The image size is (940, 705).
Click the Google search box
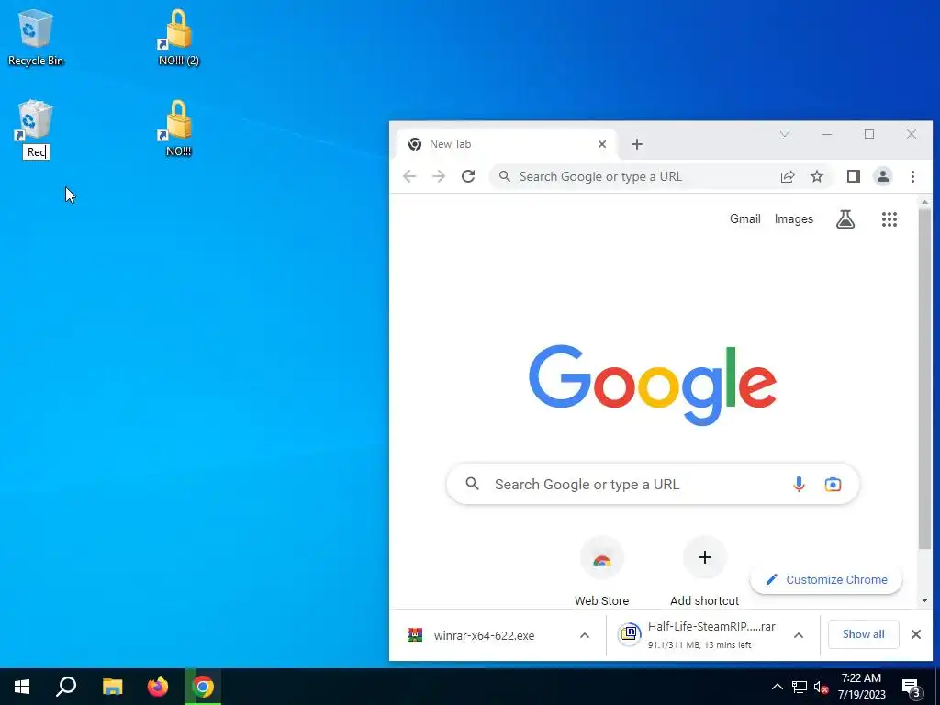pos(653,484)
